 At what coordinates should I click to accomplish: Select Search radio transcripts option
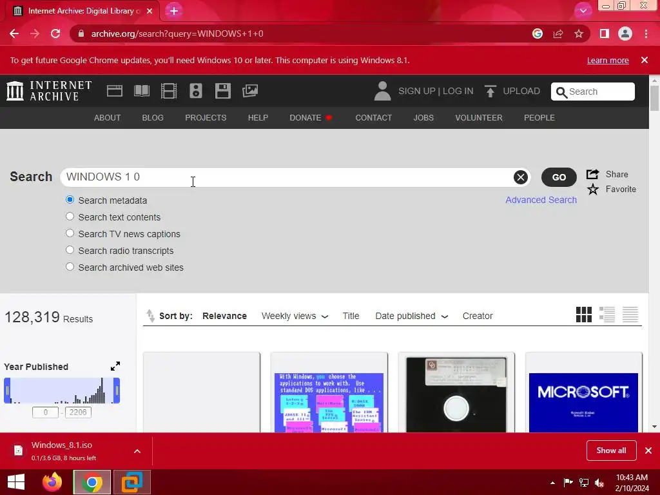70,249
